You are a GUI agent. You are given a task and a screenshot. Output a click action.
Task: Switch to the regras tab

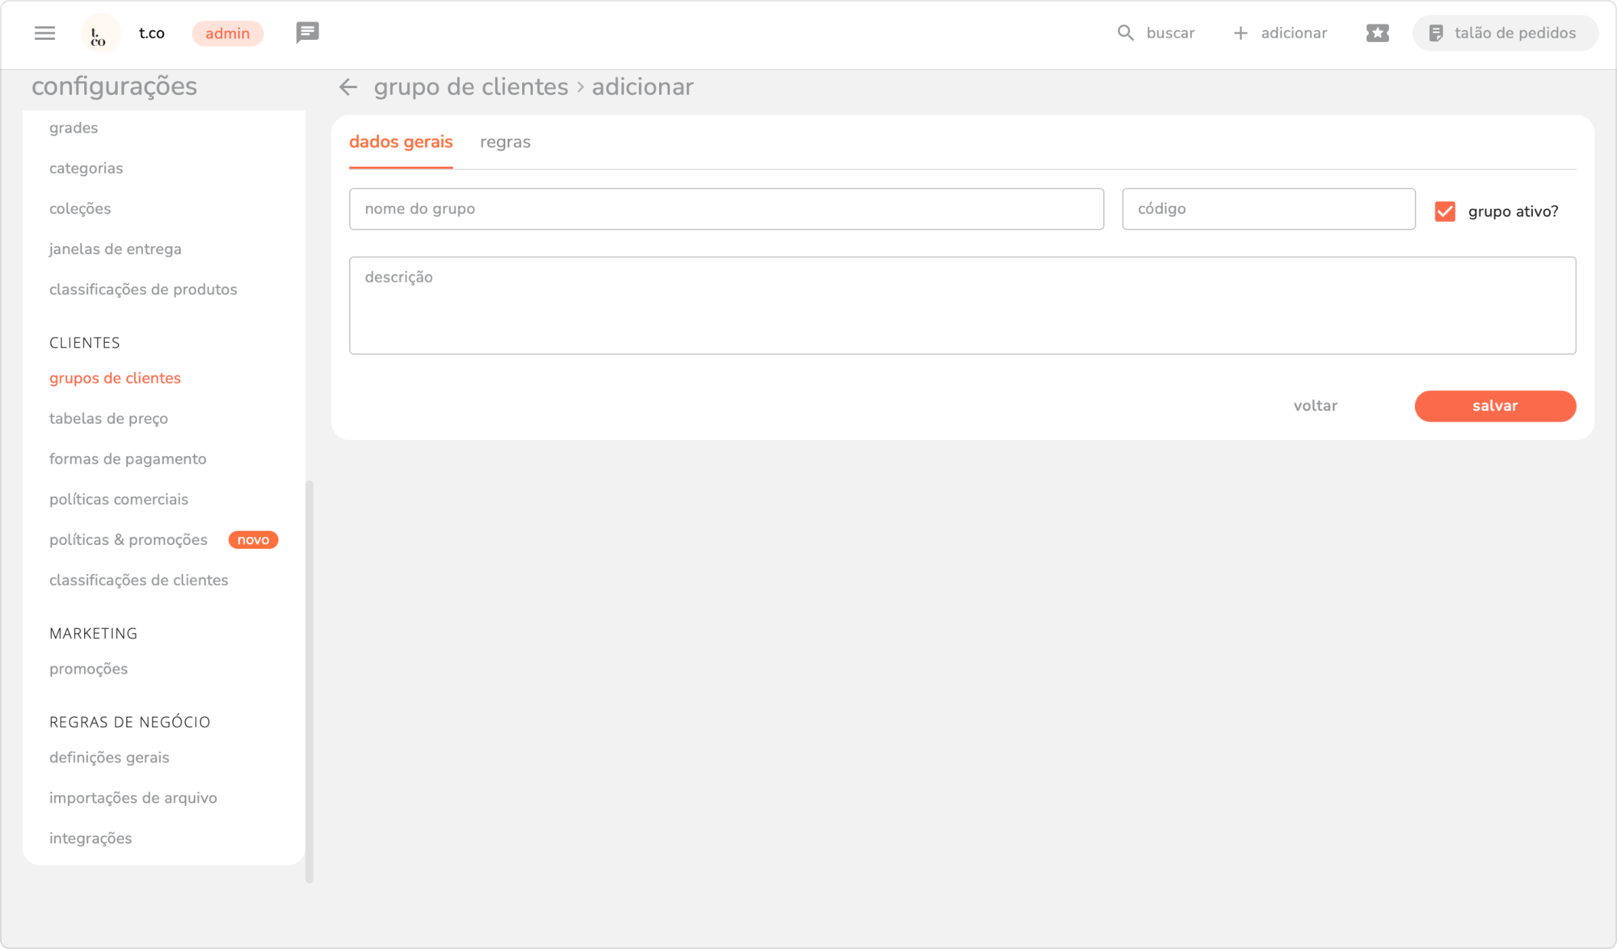click(x=505, y=142)
